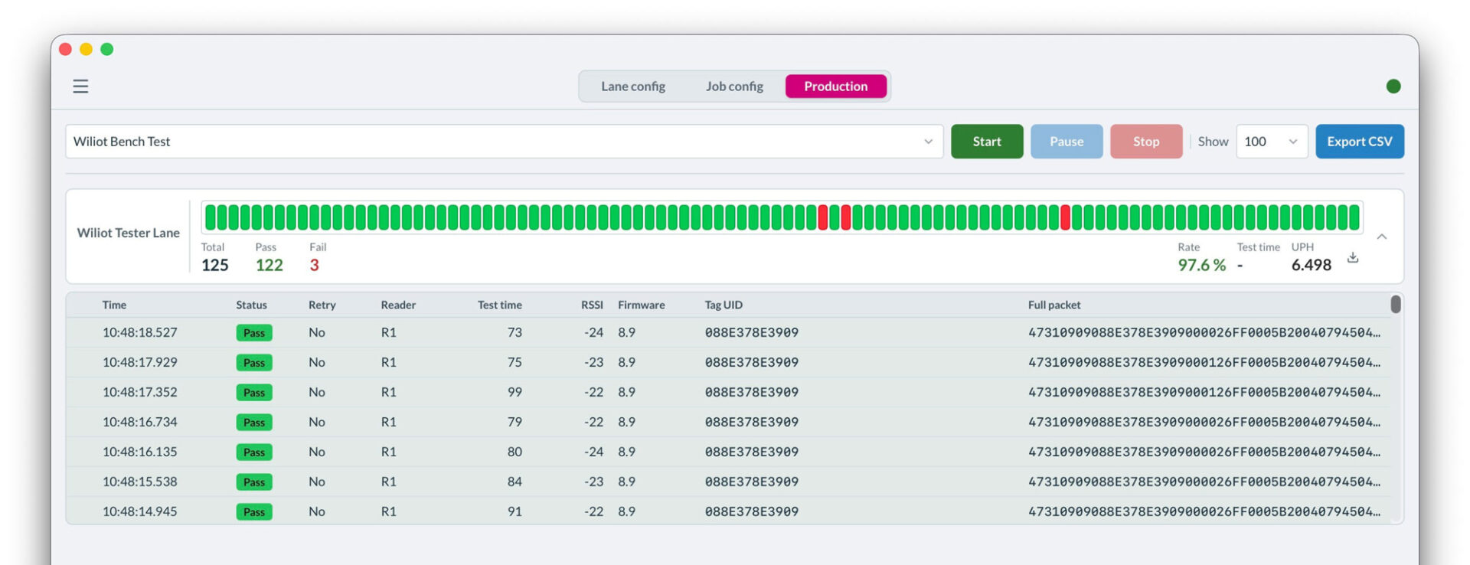Image resolution: width=1470 pixels, height=565 pixels.
Task: Download the Wiliot Tester Lane results
Action: tap(1353, 258)
